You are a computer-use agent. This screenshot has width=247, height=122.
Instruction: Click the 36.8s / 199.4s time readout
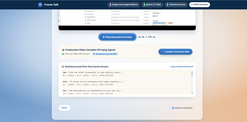pyautogui.click(x=147, y=37)
